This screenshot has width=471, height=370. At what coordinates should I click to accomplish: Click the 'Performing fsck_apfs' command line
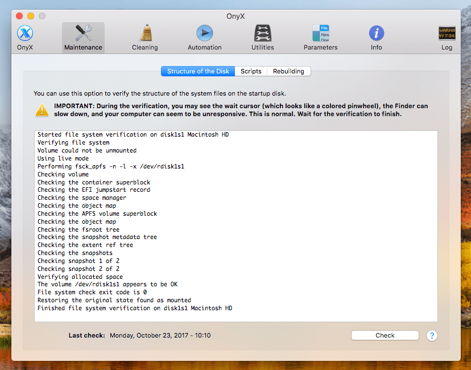[x=111, y=167]
